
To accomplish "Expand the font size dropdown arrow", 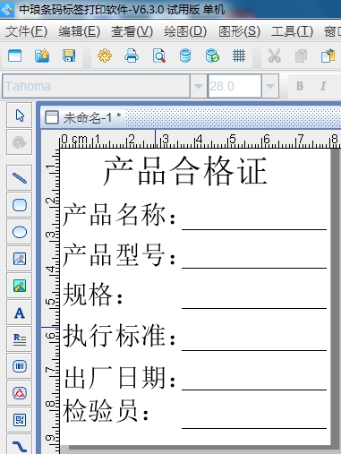I will pyautogui.click(x=270, y=86).
